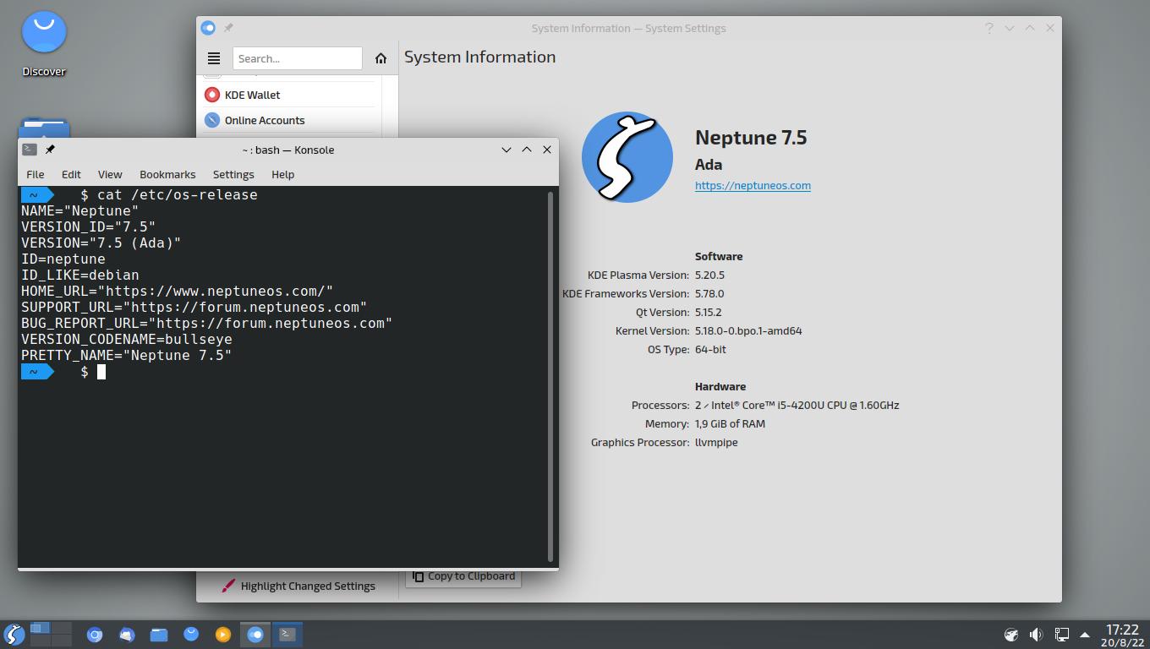The width and height of the screenshot is (1150, 649).
Task: Click the System Settings window menu icon
Action: [x=208, y=28]
